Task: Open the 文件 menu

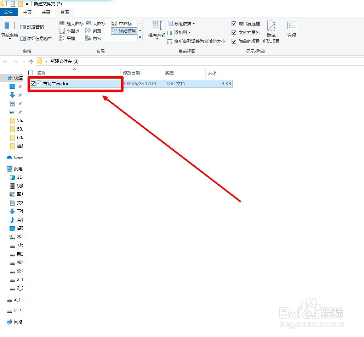Action: coord(9,12)
